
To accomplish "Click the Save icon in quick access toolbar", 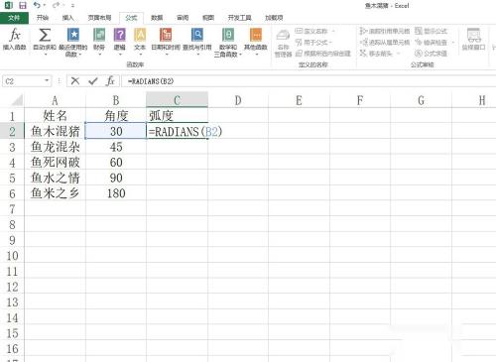I will 22,5.
